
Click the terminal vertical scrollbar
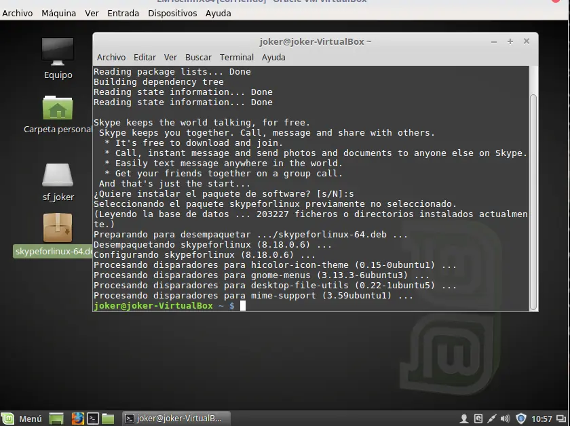533,201
